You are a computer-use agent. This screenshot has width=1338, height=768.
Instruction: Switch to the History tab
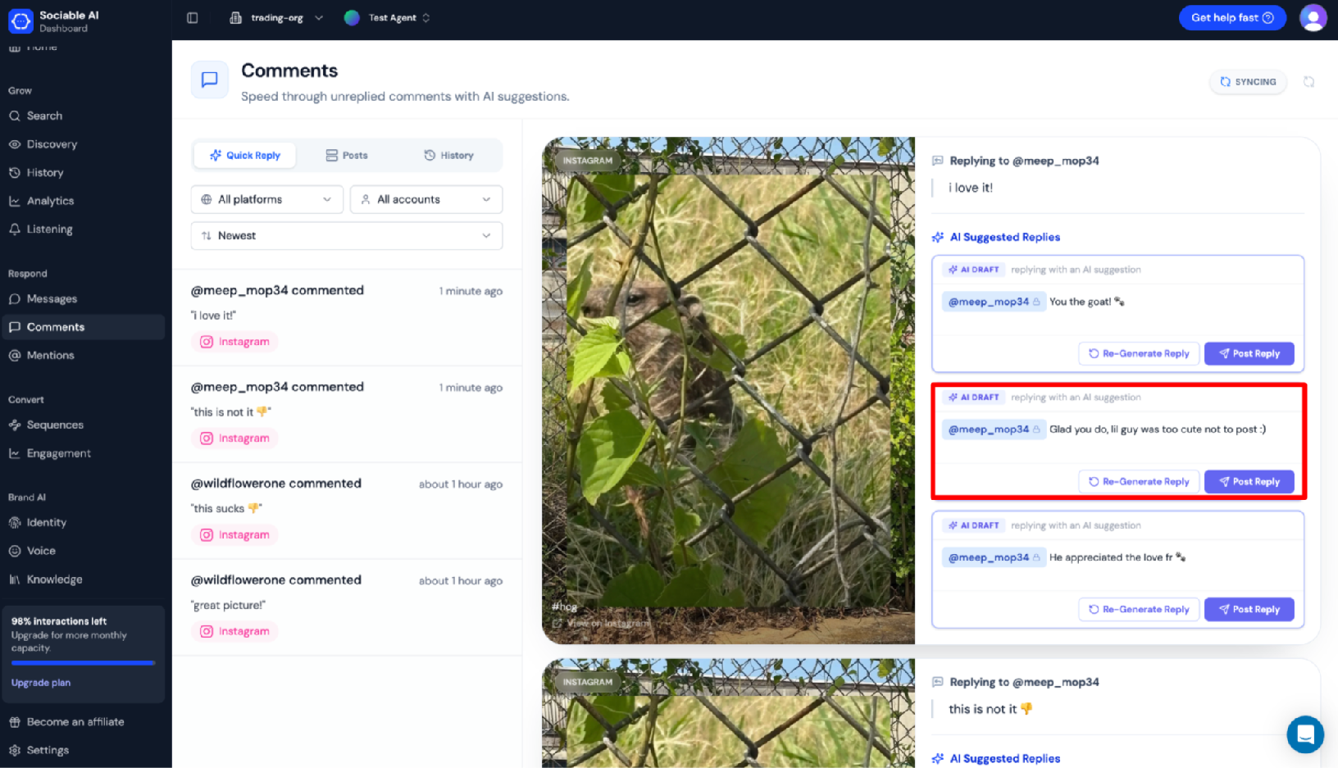coord(449,155)
